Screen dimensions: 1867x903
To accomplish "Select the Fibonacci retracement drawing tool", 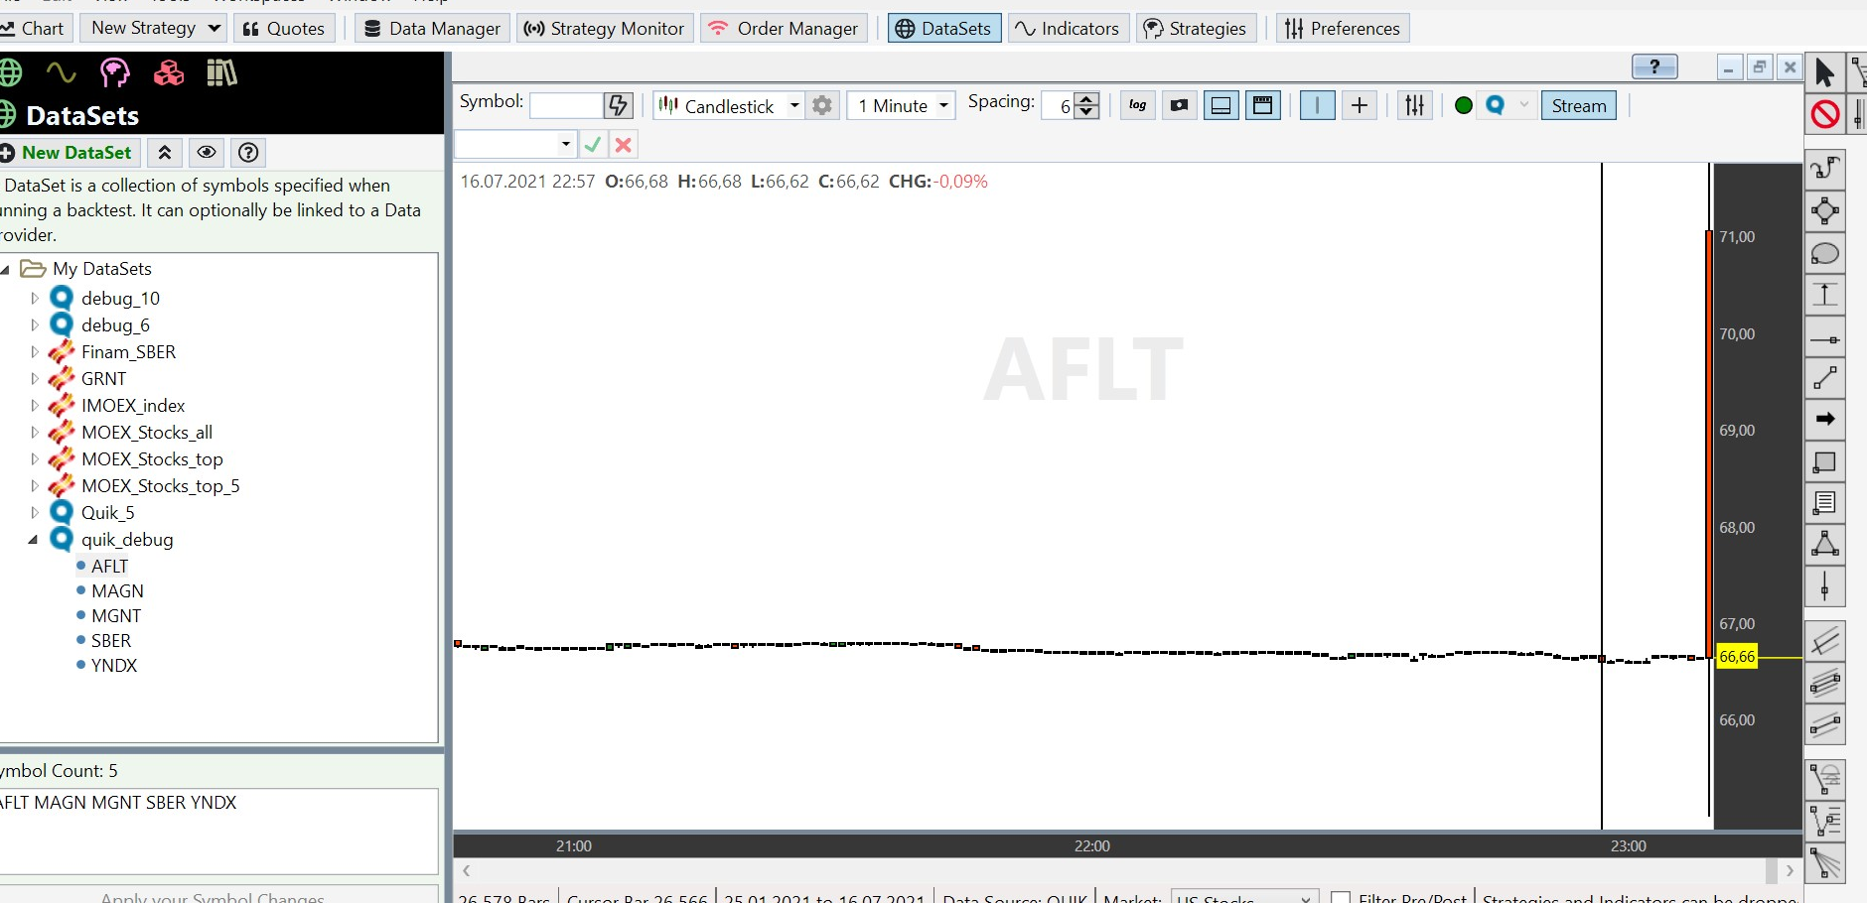I will (1824, 821).
